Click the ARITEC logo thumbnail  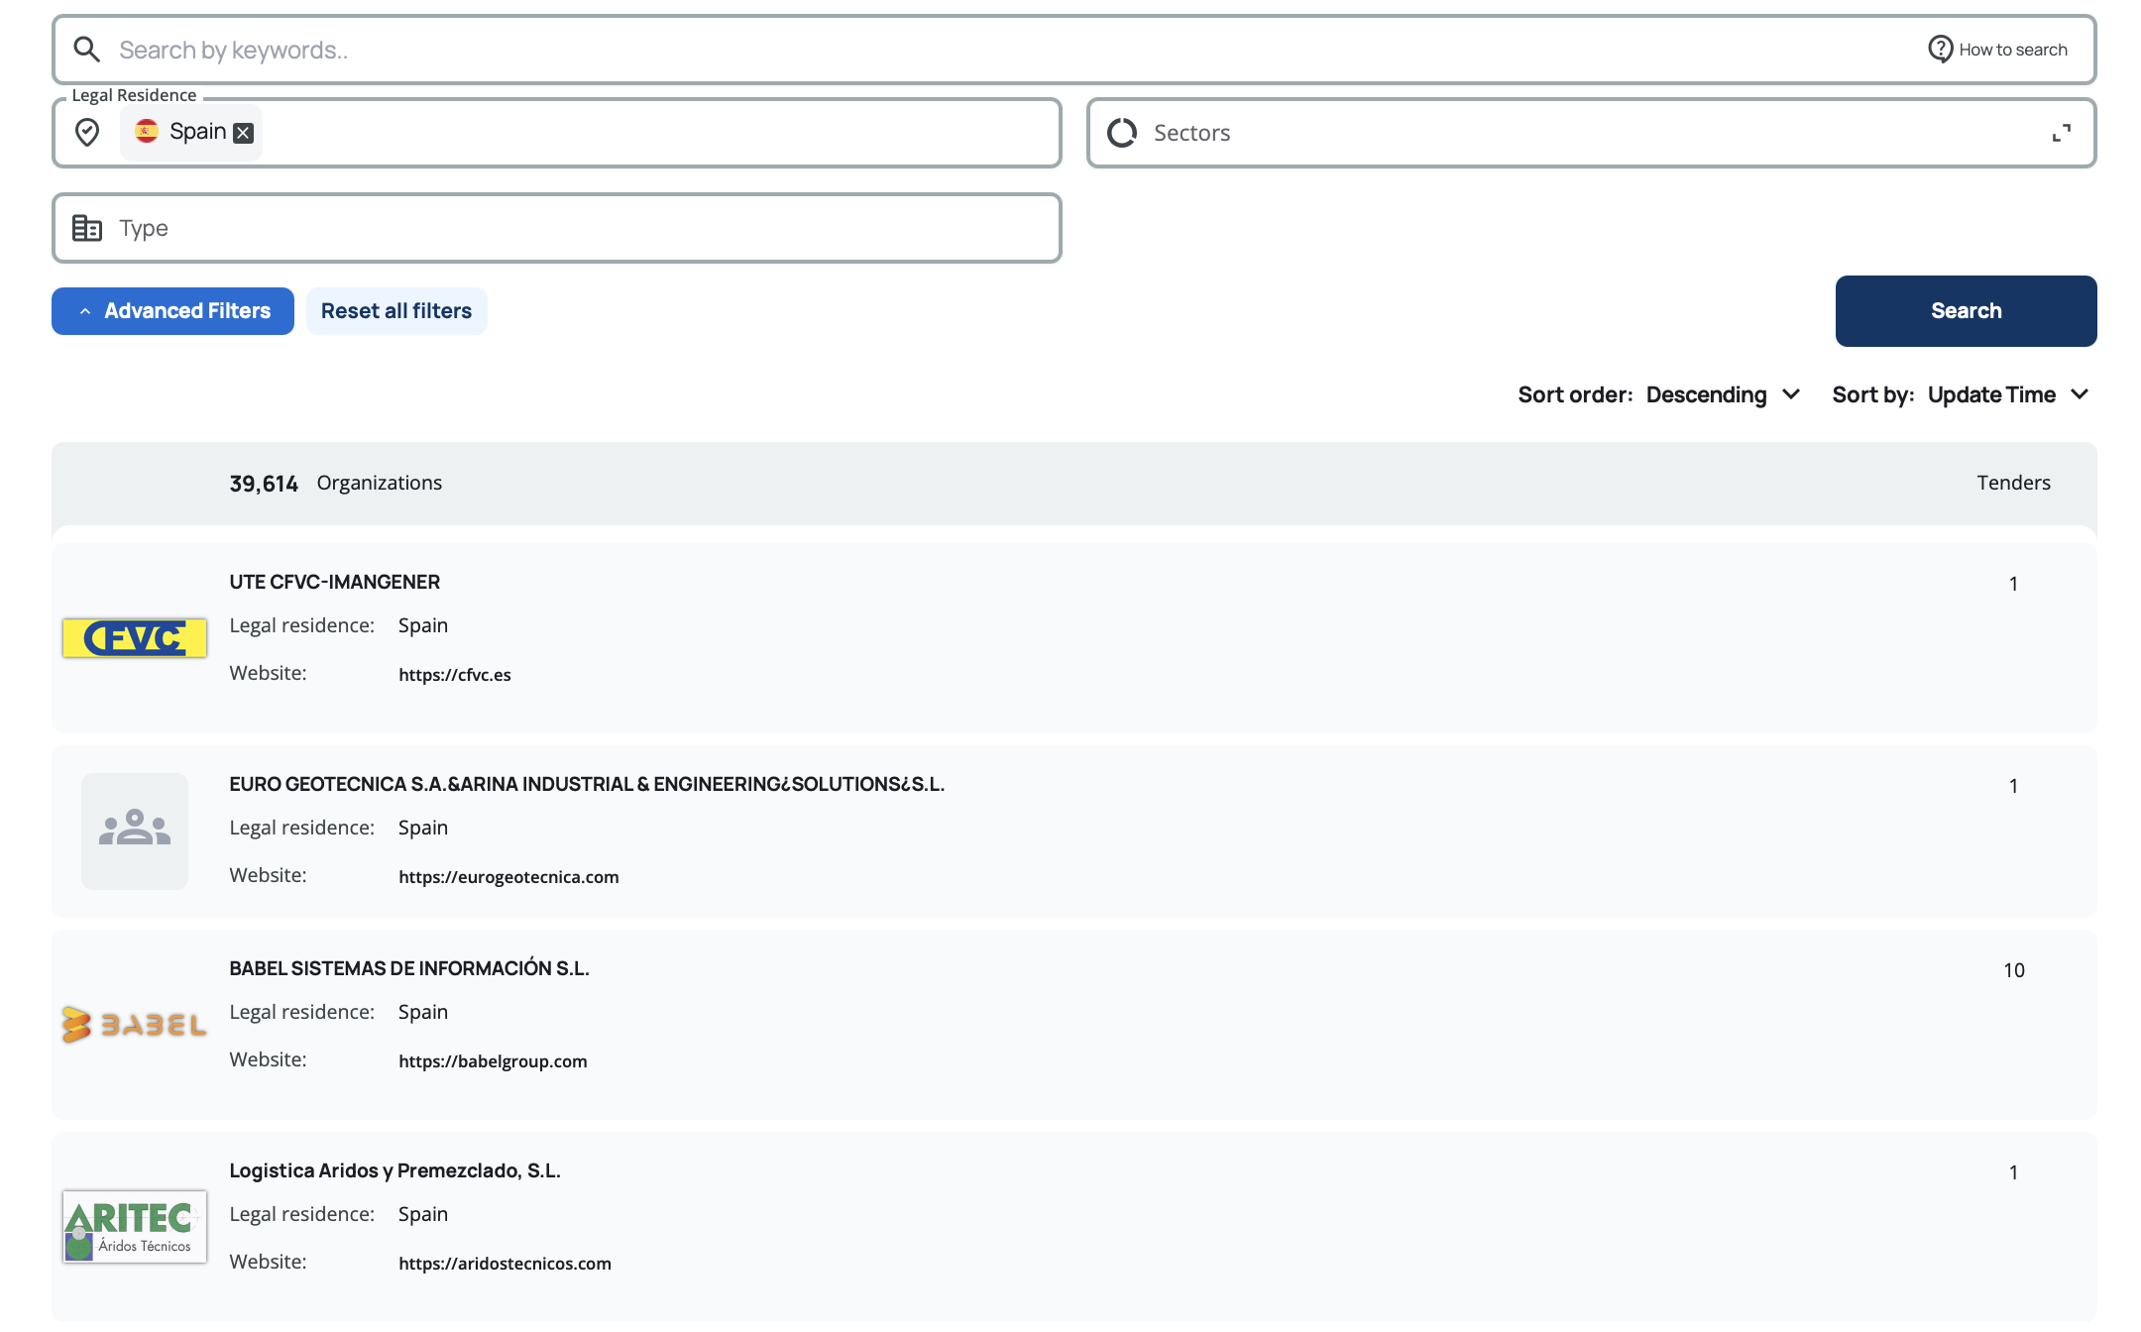[135, 1227]
